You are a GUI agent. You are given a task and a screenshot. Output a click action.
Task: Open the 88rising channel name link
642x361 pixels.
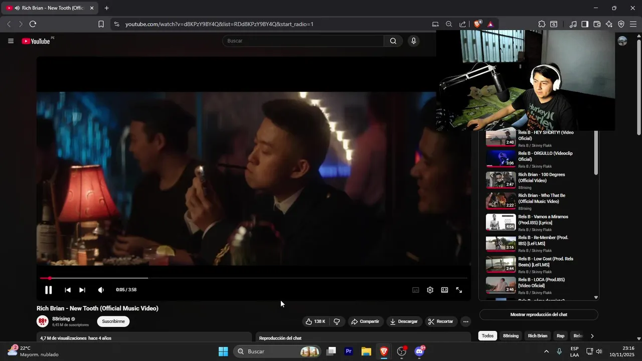[61, 319]
